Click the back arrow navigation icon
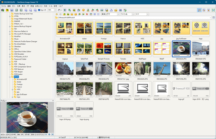Viewport: 216px width, 139px height. [57, 14]
